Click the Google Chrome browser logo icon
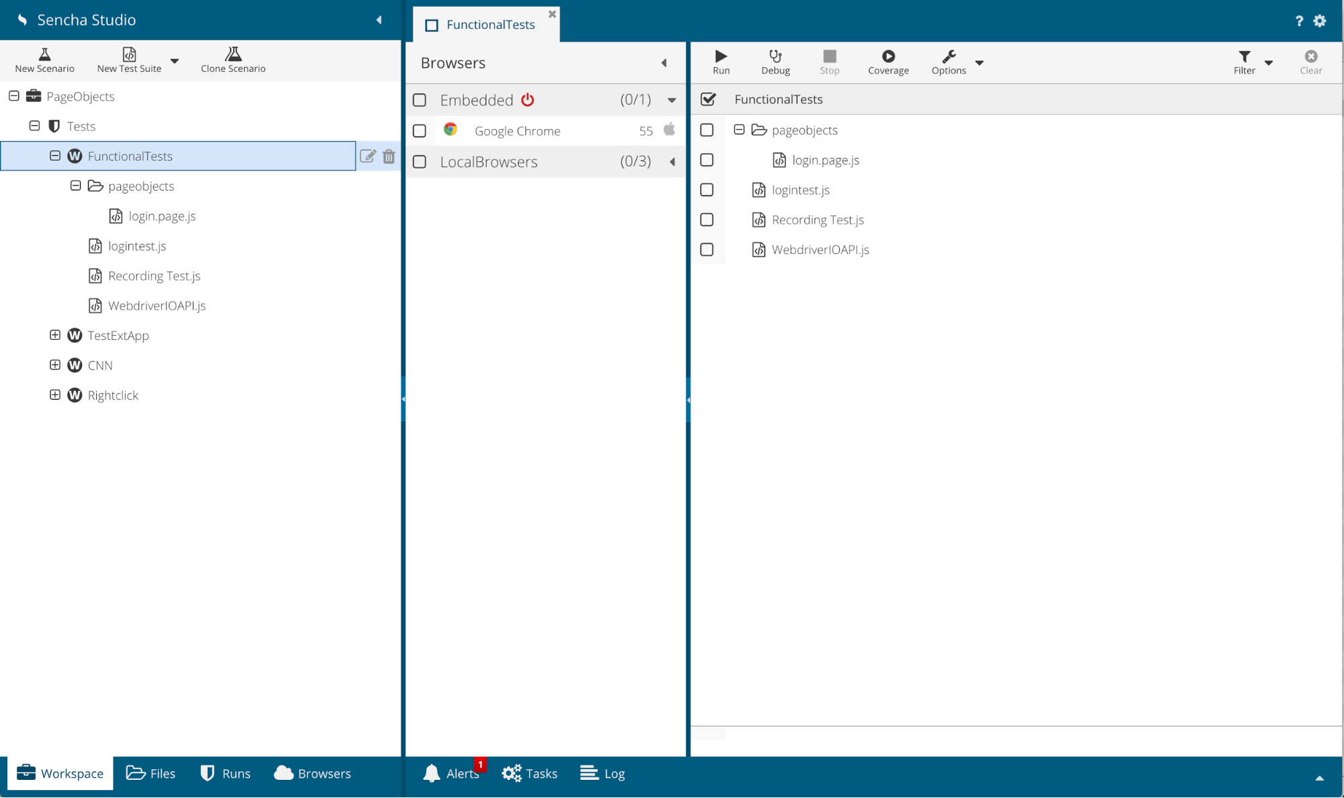1344x798 pixels. coord(450,130)
